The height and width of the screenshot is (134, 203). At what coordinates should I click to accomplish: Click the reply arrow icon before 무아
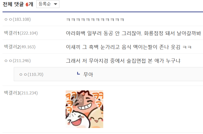tap(78, 73)
